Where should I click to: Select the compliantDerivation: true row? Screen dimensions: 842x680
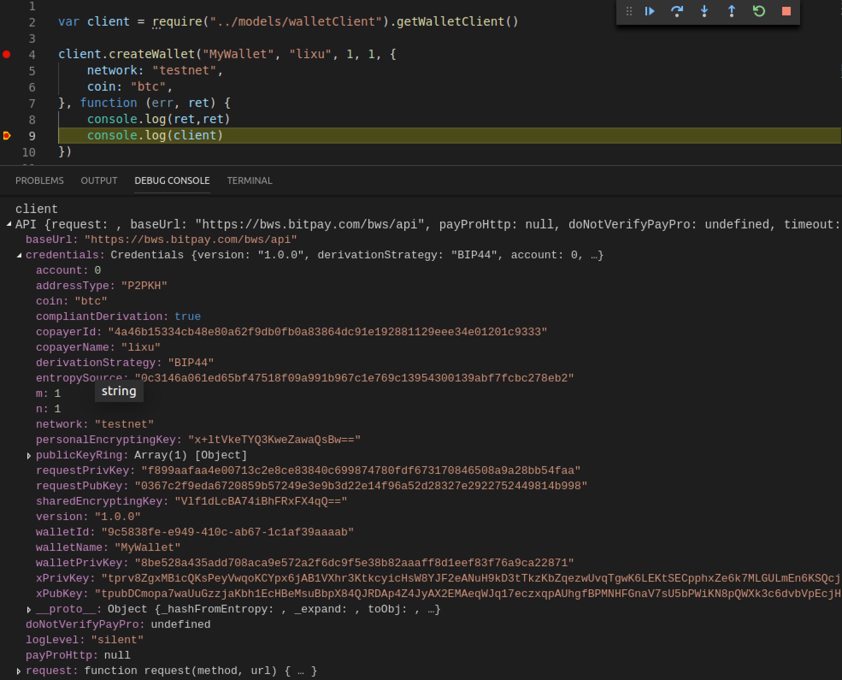118,316
